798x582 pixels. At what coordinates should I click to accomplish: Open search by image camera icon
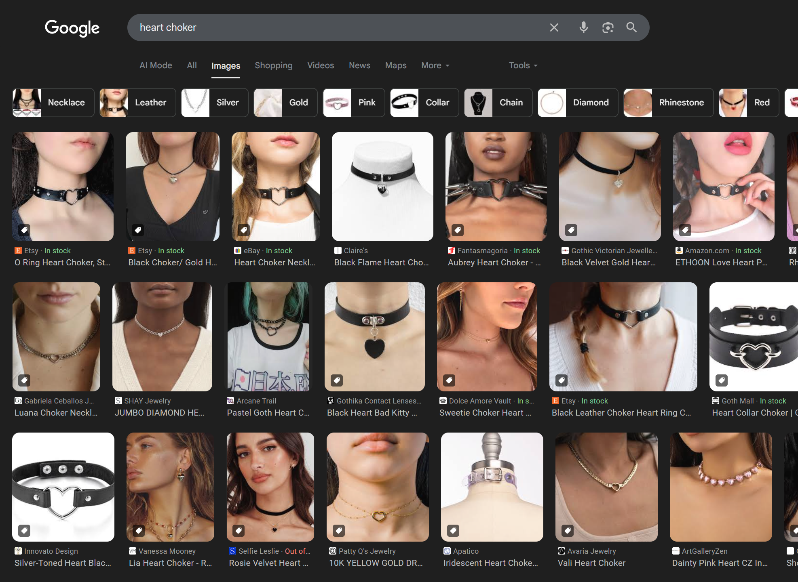pyautogui.click(x=608, y=27)
